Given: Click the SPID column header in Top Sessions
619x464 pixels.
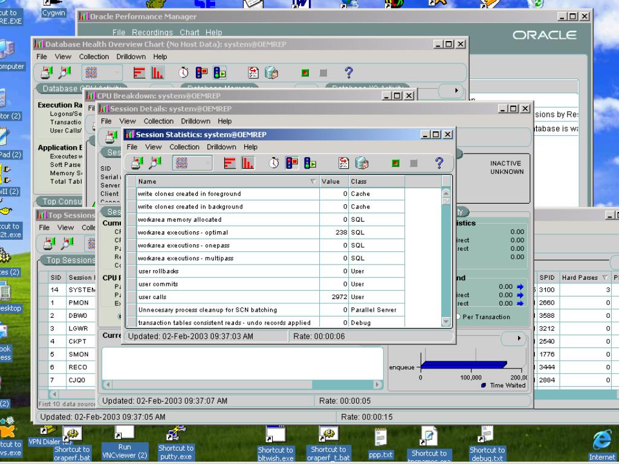Looking at the screenshot, I should click(546, 277).
